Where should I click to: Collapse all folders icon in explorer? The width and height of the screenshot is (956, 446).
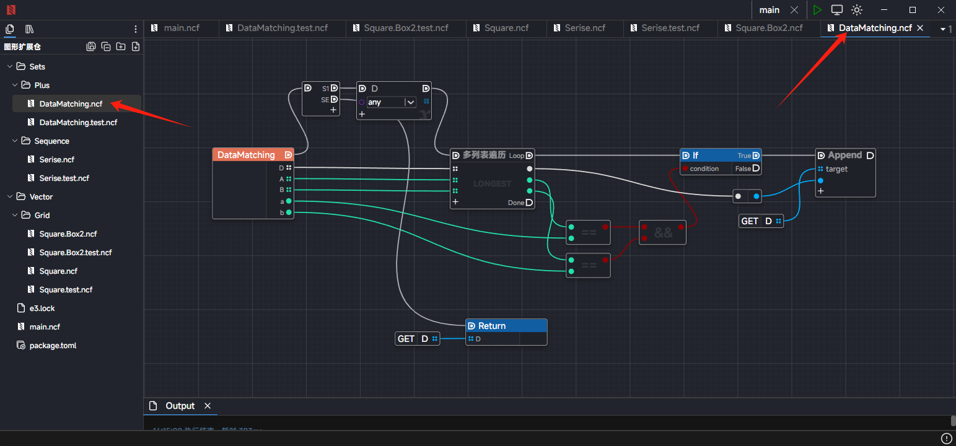[106, 46]
